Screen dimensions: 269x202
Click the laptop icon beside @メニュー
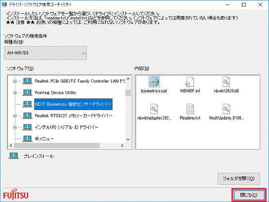coord(27,138)
